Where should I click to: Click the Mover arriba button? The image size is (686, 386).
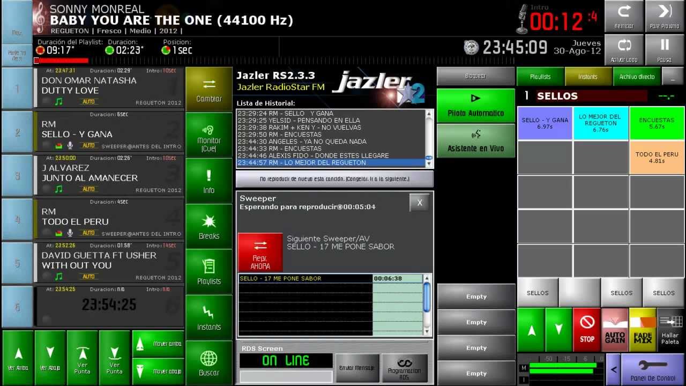tap(158, 344)
